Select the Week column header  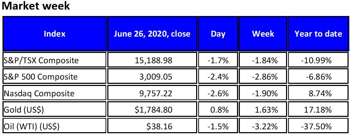click(x=263, y=34)
